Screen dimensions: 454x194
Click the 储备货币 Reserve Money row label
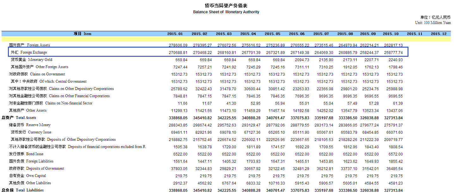pos(30,125)
